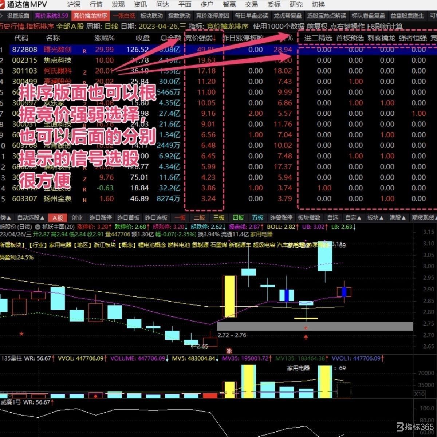This screenshot has height=437, width=437.
Task: Select the 创业 filter tab
Action: click(77, 218)
